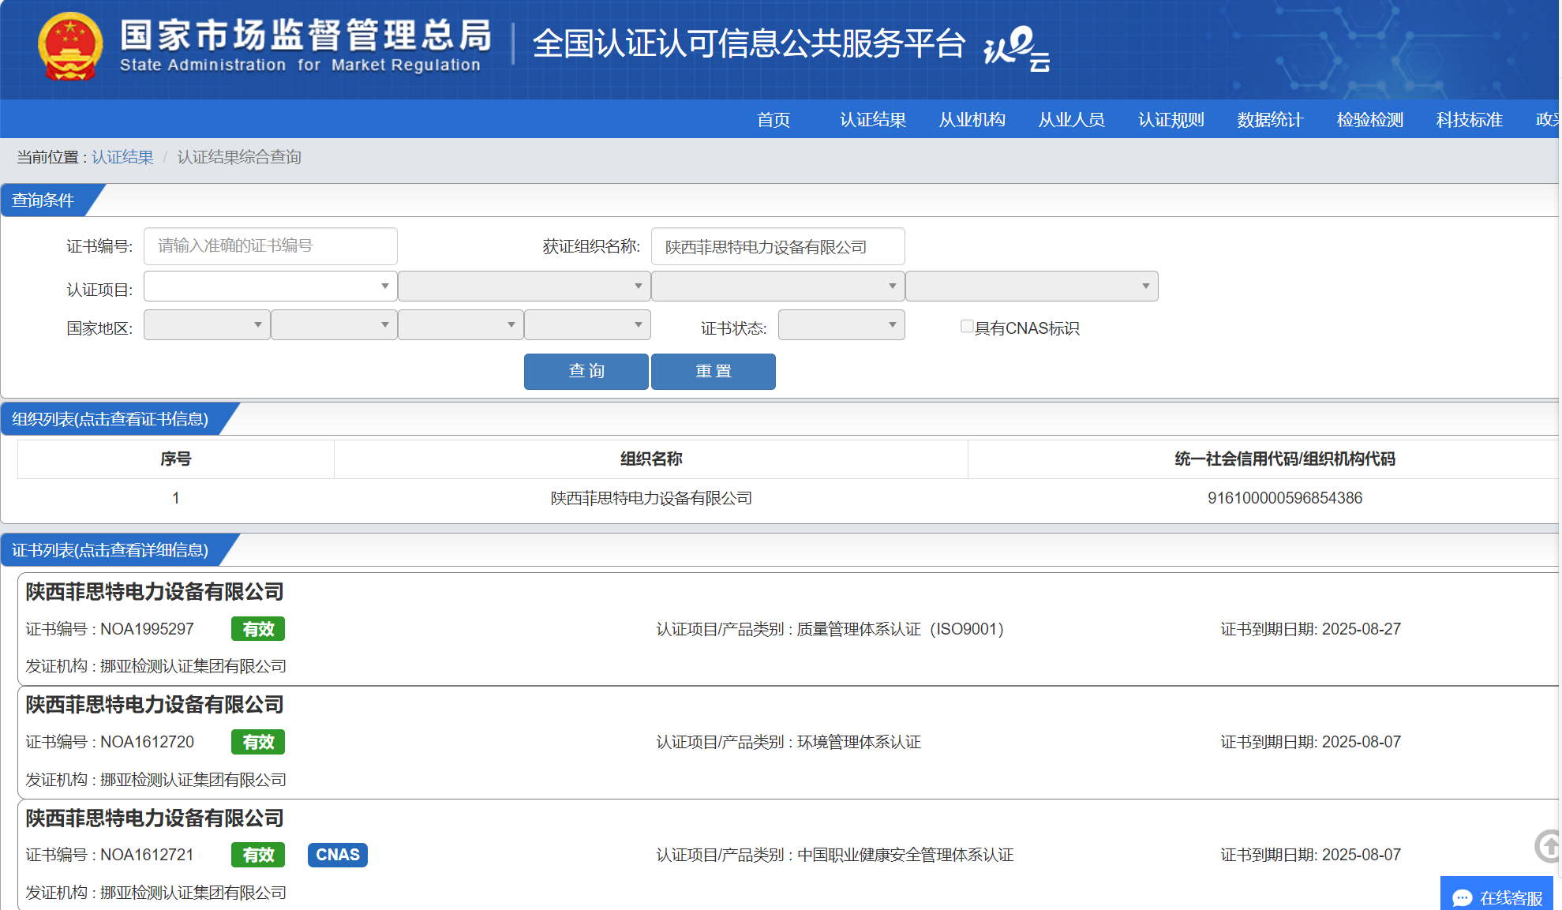Click 序号 column header
Image resolution: width=1562 pixels, height=910 pixels.
click(175, 459)
